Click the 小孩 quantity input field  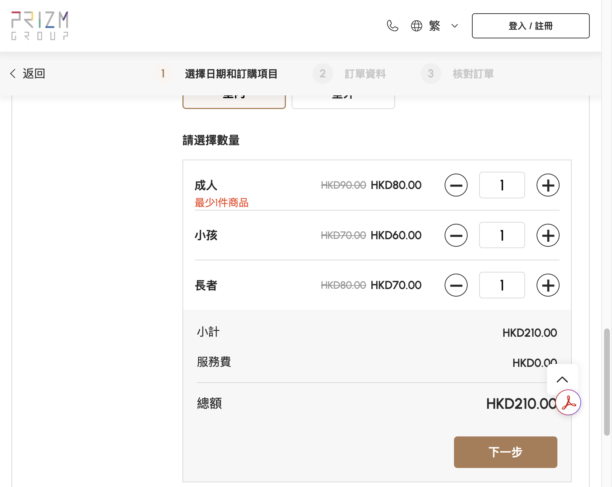click(502, 235)
